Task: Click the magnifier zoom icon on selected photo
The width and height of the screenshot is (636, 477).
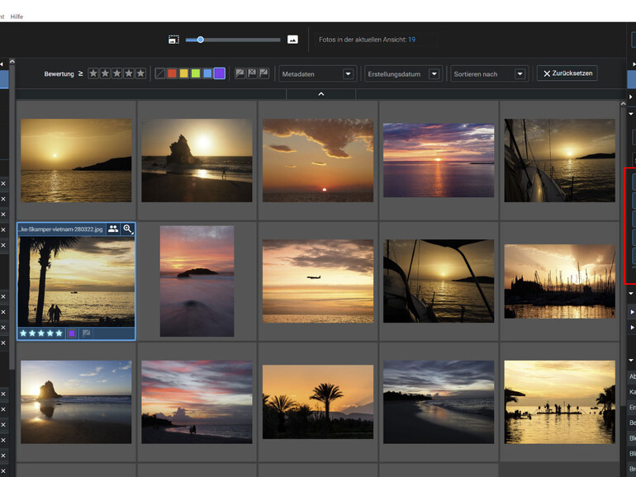Action: (128, 229)
